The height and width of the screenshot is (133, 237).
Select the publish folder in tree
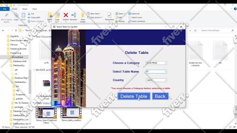coord(18,99)
